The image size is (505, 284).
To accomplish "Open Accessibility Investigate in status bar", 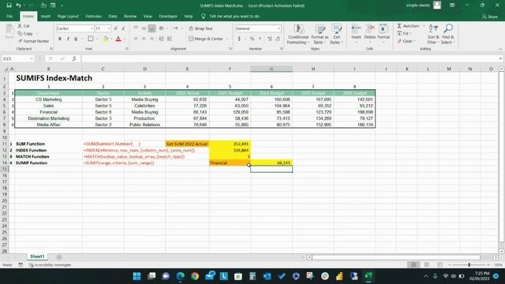I will tap(50, 265).
